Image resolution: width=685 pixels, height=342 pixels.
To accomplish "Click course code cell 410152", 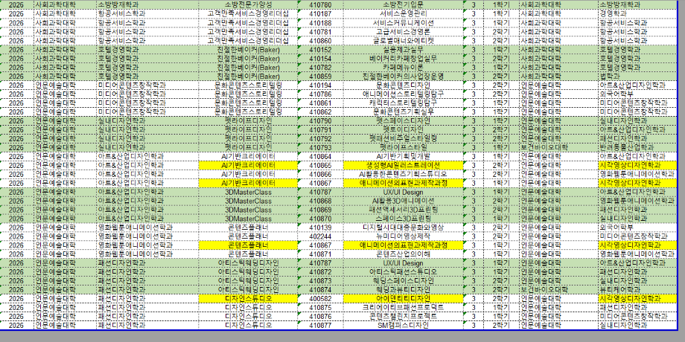I will pyautogui.click(x=319, y=50).
